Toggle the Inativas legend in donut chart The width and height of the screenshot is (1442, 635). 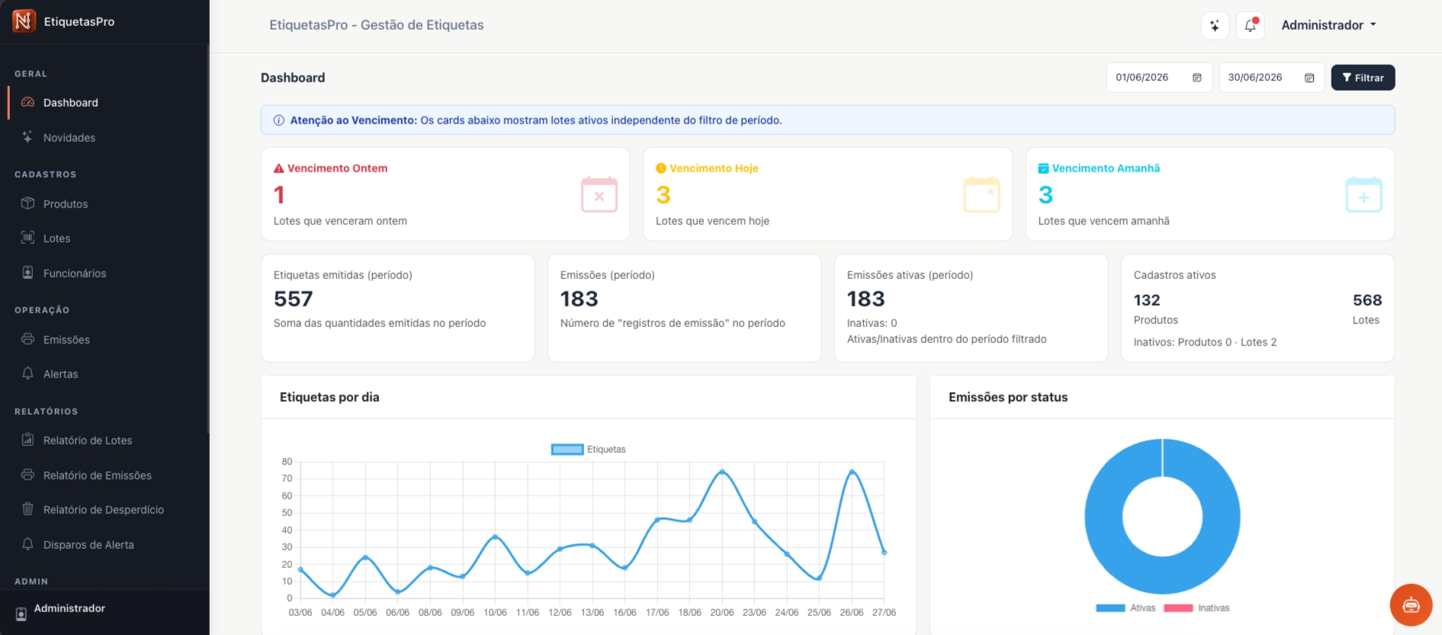click(1196, 608)
